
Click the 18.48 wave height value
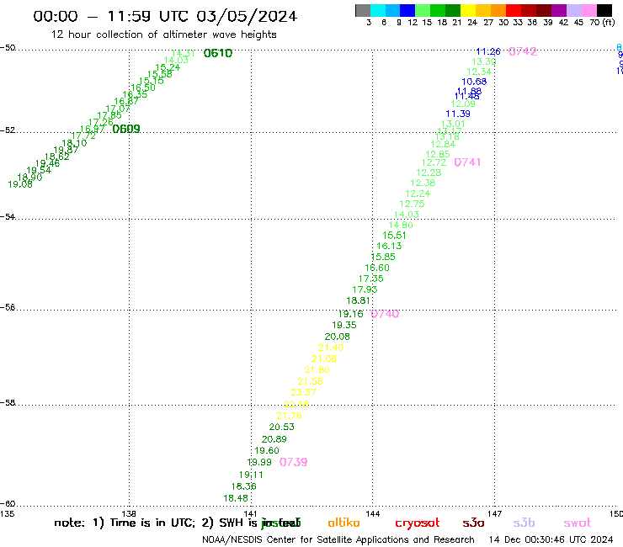(236, 498)
